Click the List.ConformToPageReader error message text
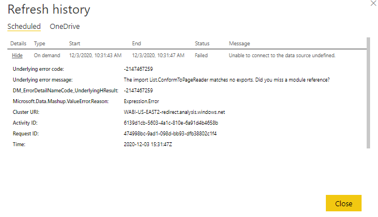This screenshot has height=217, width=378. (227, 80)
